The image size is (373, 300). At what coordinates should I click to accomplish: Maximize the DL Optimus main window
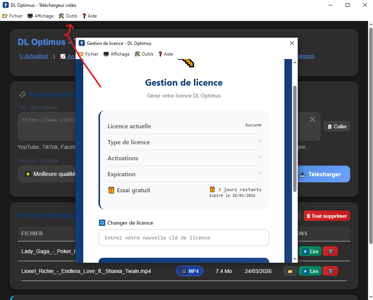pos(348,5)
